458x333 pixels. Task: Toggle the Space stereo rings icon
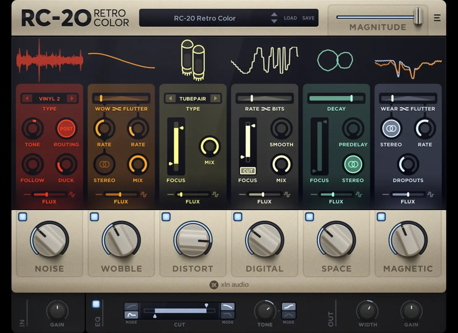(x=353, y=164)
